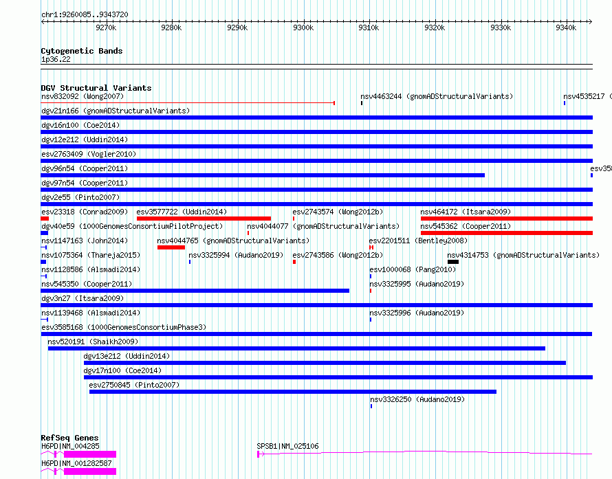612x479 pixels.
Task: Click the red nsv4044765 variant bar
Action: (x=171, y=247)
